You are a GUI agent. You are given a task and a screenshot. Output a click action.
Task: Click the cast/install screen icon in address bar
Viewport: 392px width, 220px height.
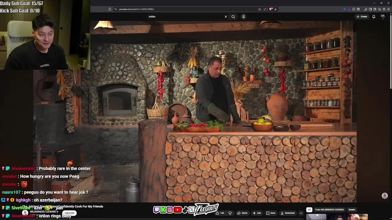(x=260, y=9)
